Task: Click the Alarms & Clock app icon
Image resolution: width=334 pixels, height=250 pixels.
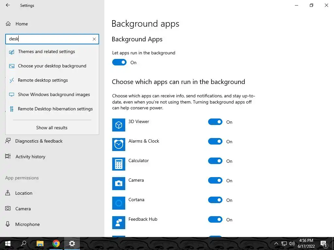Action: coord(119,145)
